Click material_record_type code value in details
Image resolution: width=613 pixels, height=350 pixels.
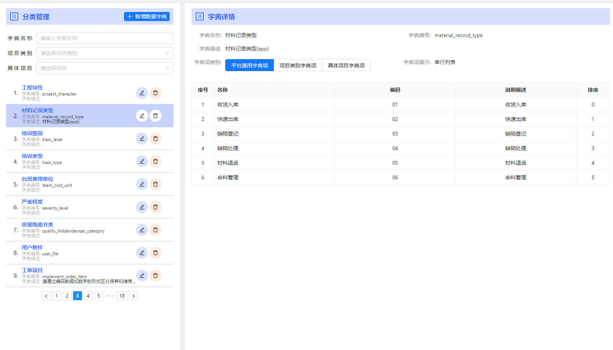459,35
